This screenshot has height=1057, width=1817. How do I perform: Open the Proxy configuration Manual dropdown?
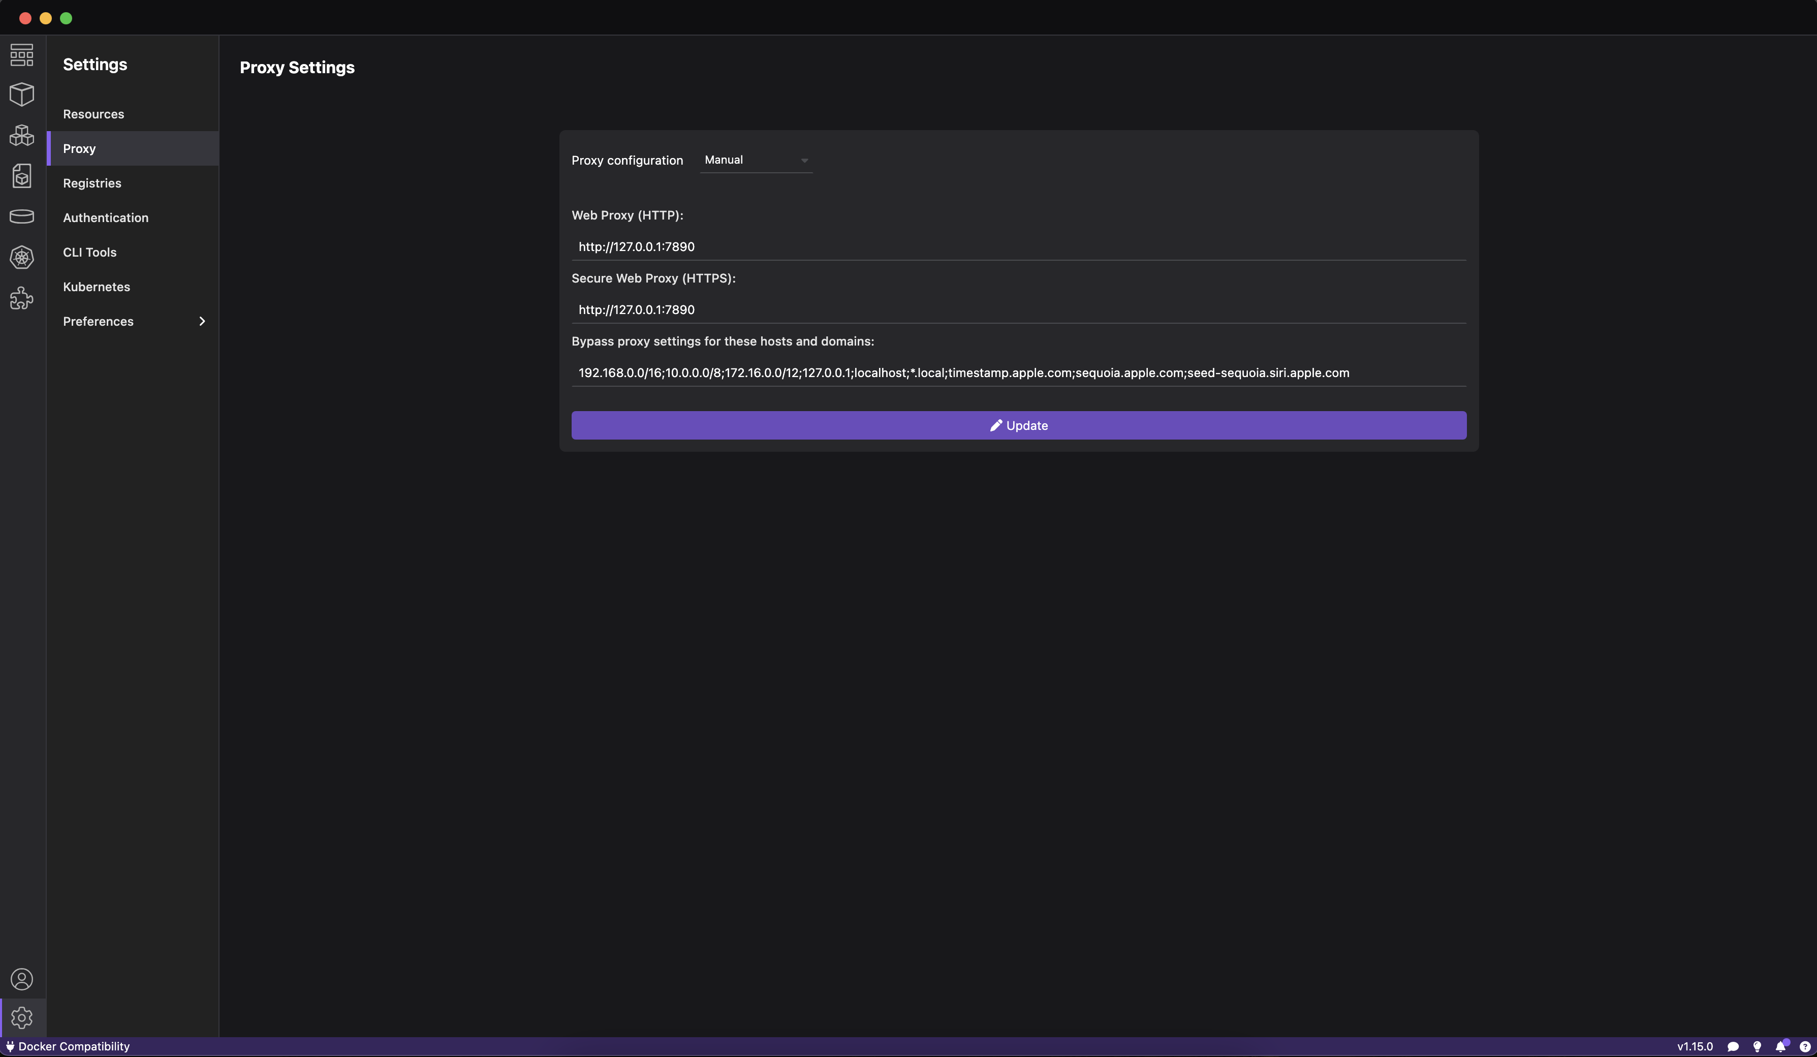coord(756,160)
